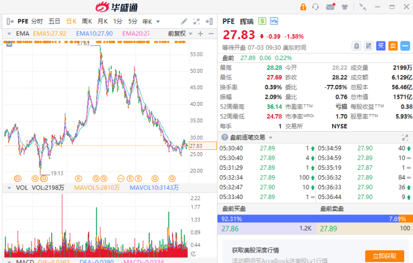This screenshot has width=413, height=263.
Task: Click the 总市值 value 1571亿
Action: click(403, 97)
